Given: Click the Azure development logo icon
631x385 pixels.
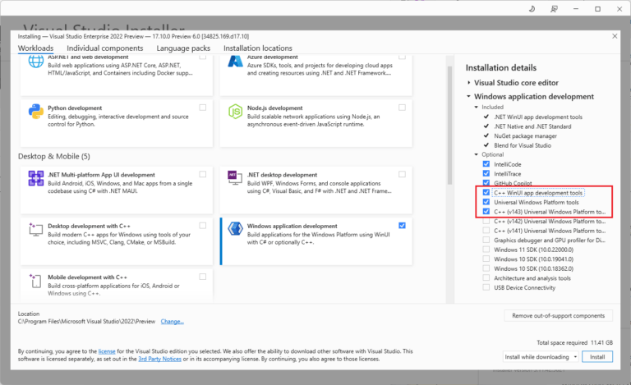Looking at the screenshot, I should point(235,61).
